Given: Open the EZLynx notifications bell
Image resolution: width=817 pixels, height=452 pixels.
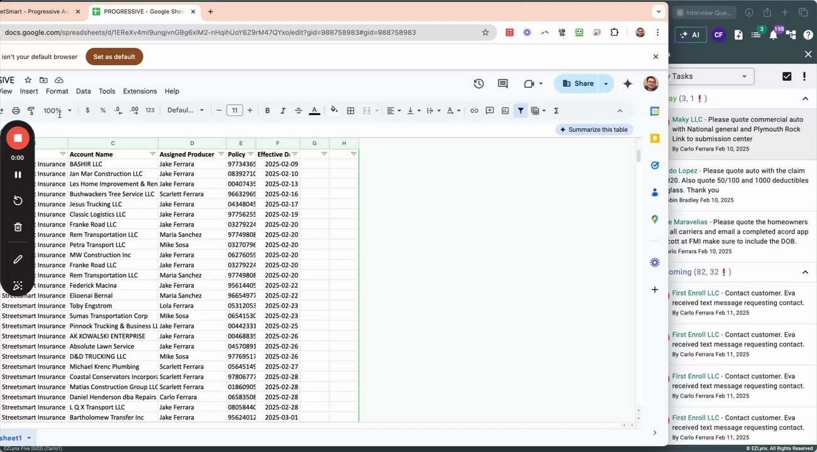Looking at the screenshot, I should [774, 35].
